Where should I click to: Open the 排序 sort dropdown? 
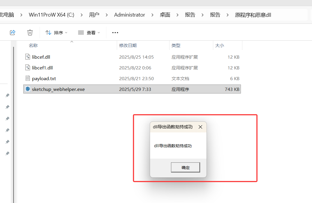tap(56, 33)
